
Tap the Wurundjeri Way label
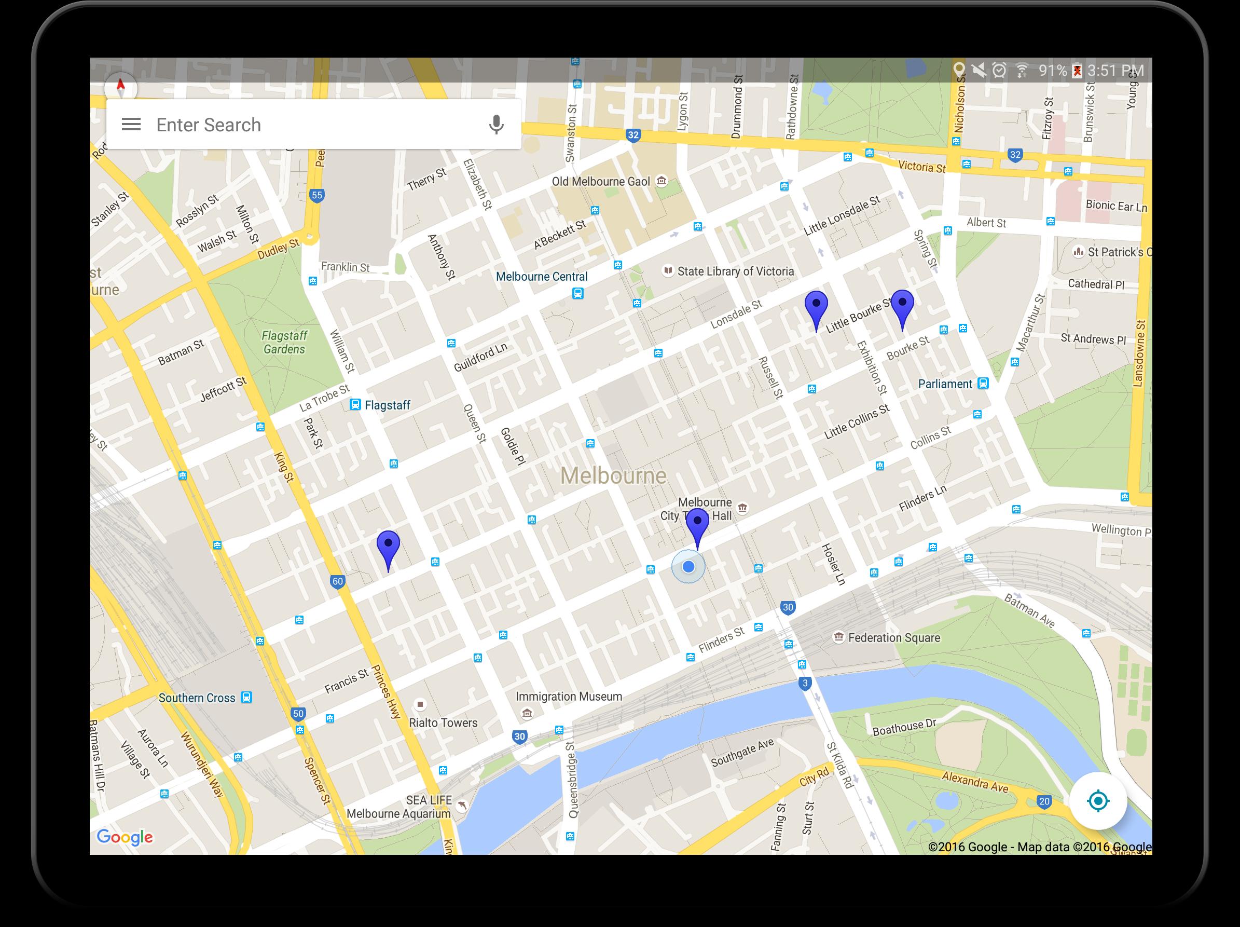[201, 764]
